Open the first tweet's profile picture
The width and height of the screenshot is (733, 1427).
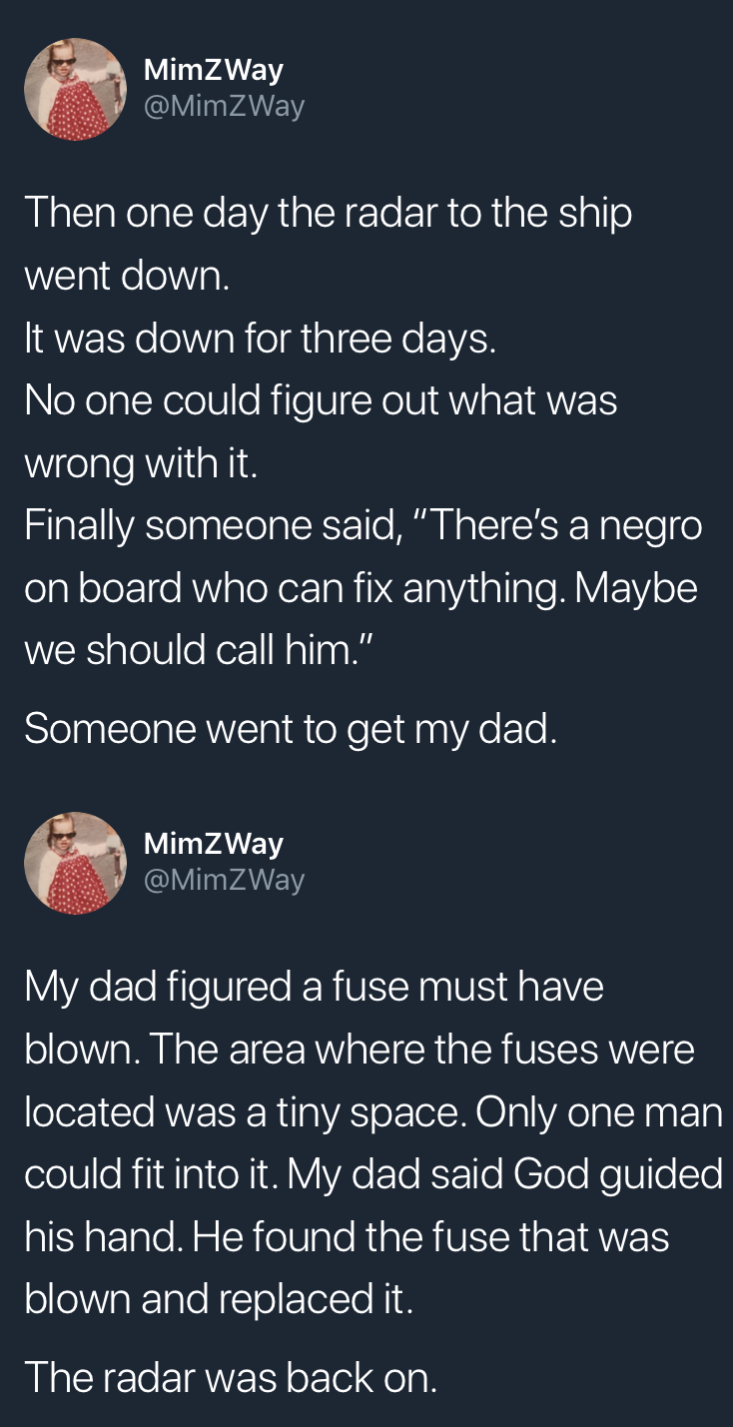pos(75,89)
